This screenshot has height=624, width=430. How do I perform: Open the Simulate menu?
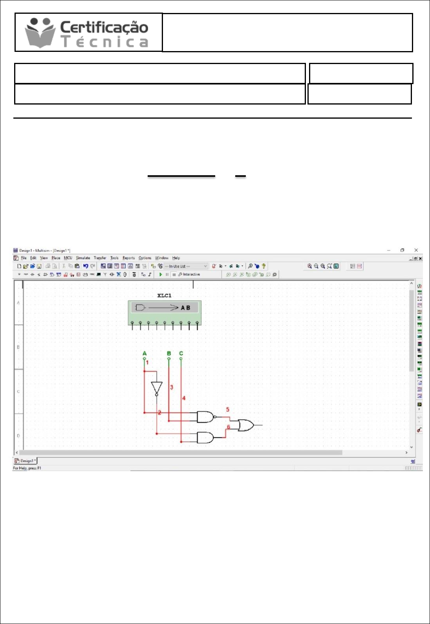[x=83, y=258]
